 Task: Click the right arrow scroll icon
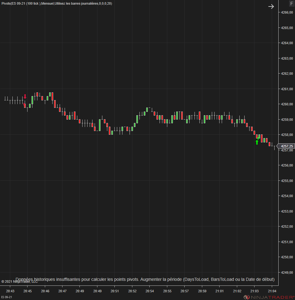(271, 6)
